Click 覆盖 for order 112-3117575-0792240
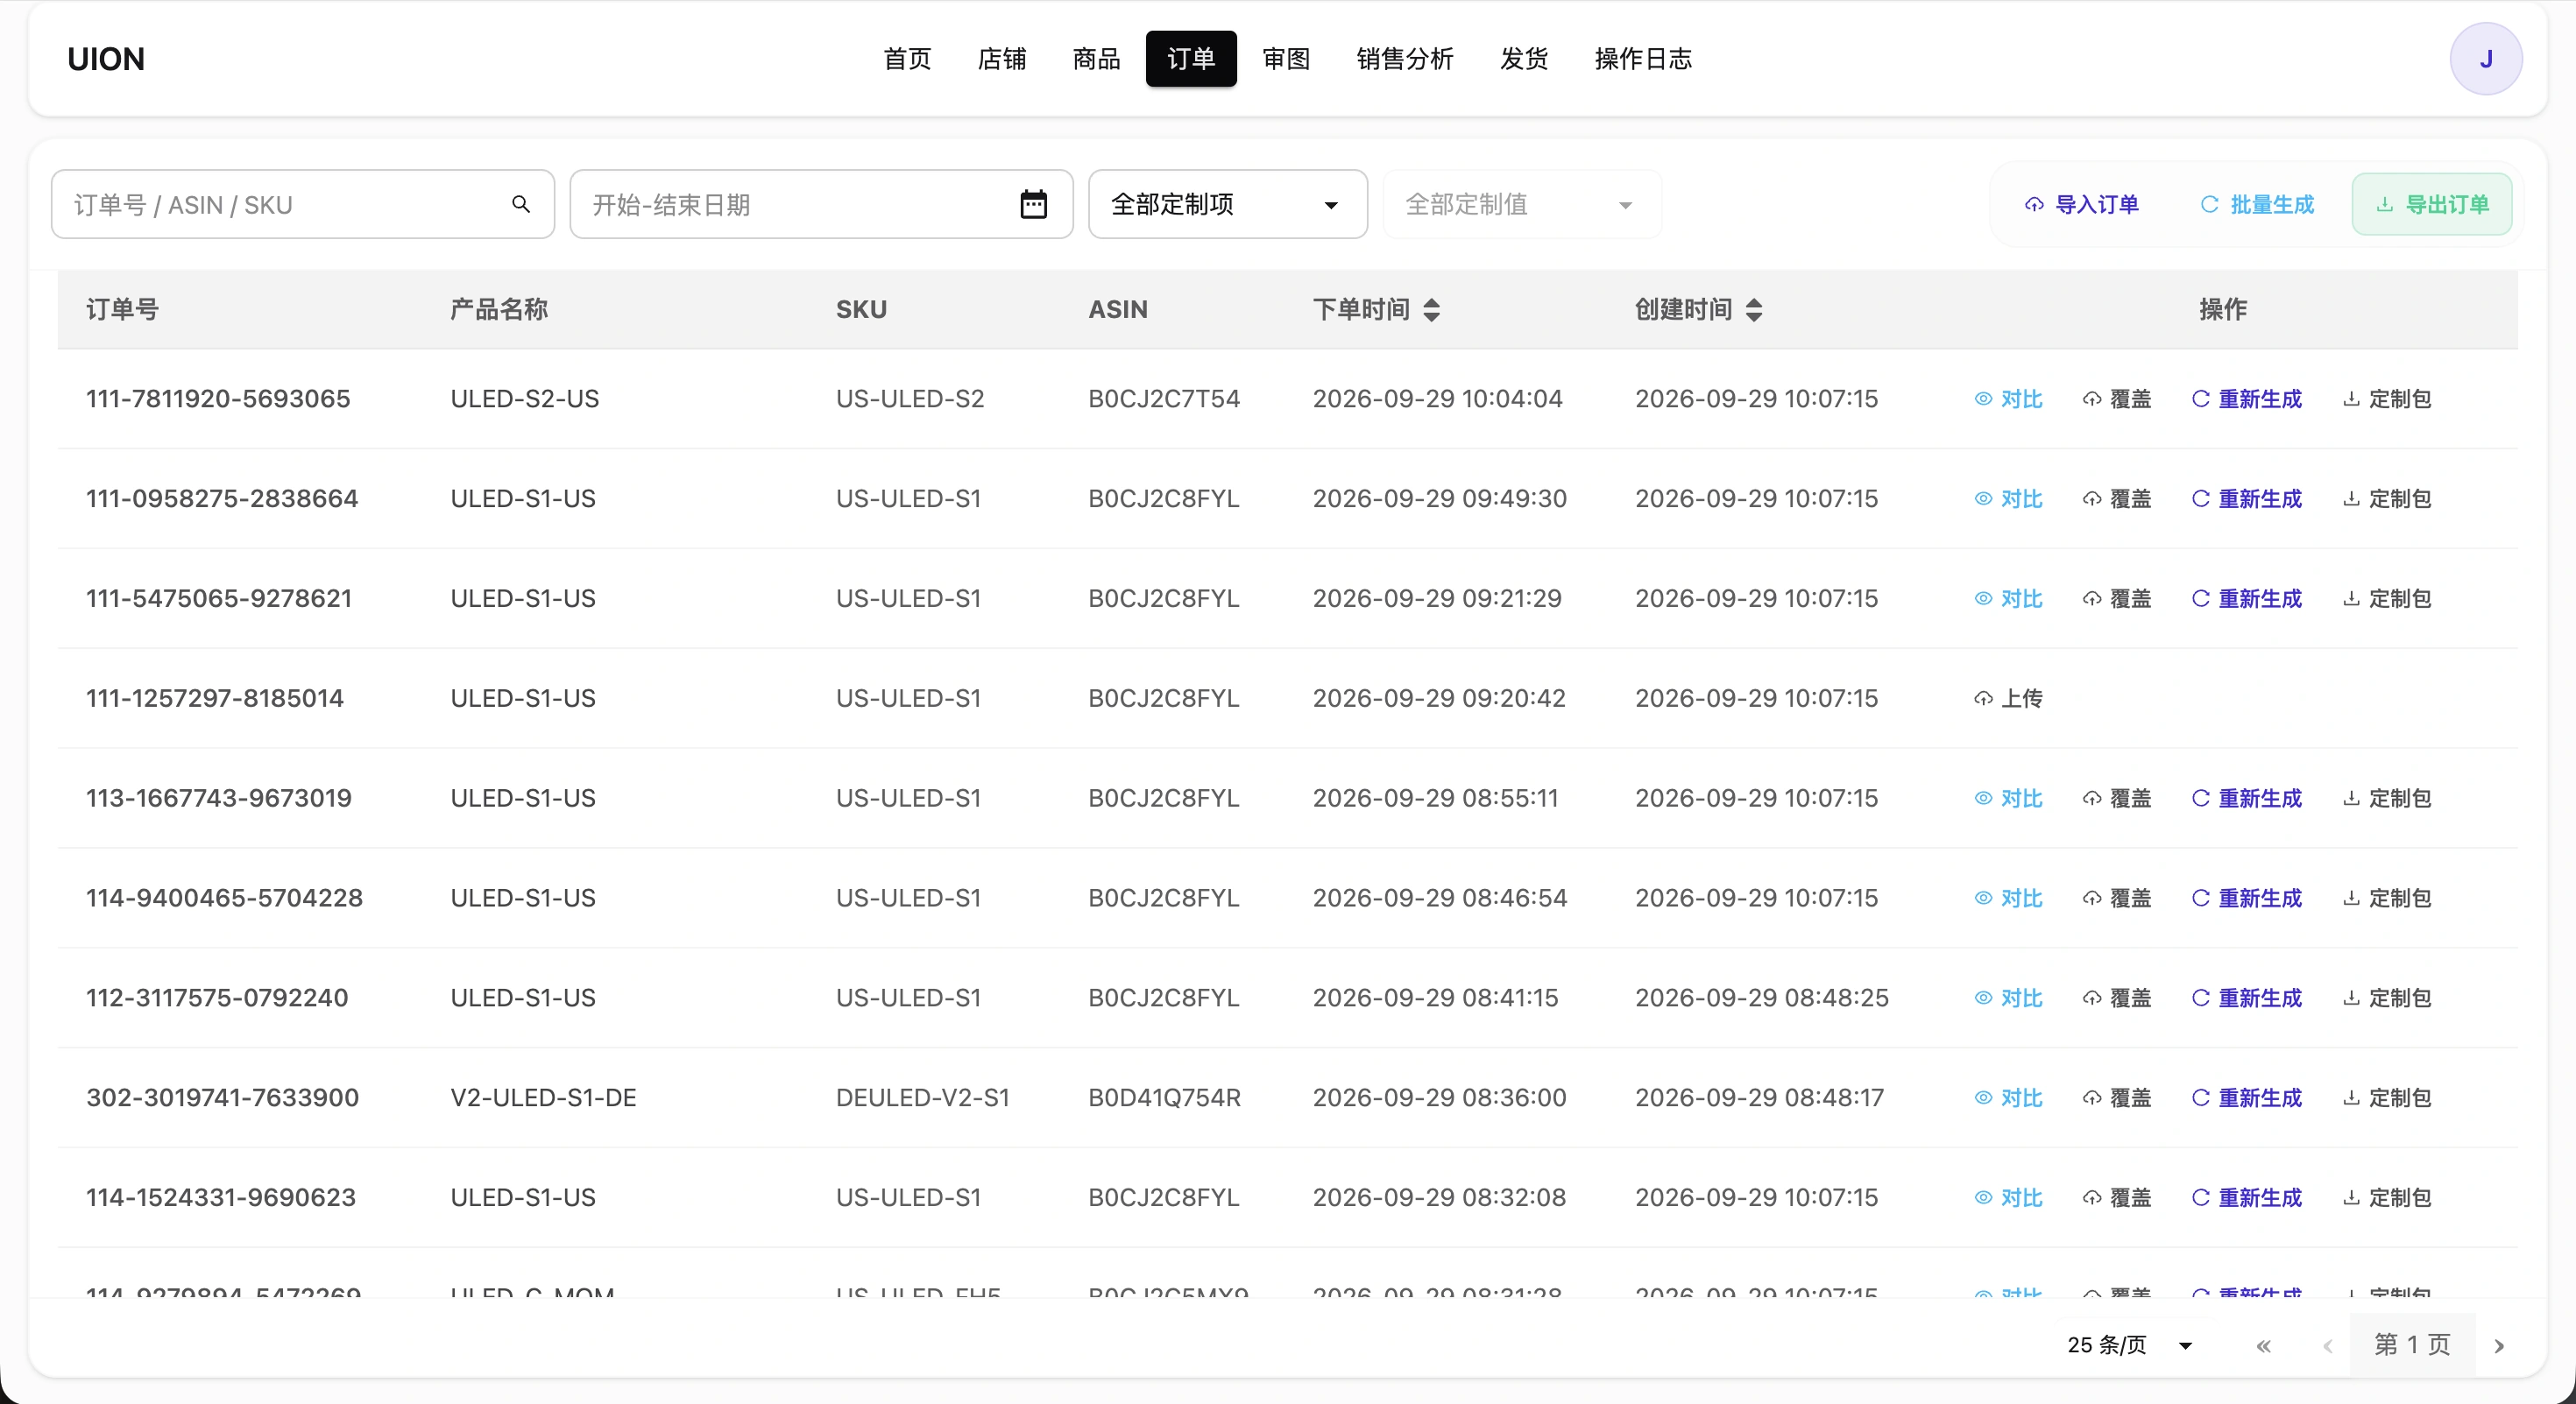 pos(2117,998)
